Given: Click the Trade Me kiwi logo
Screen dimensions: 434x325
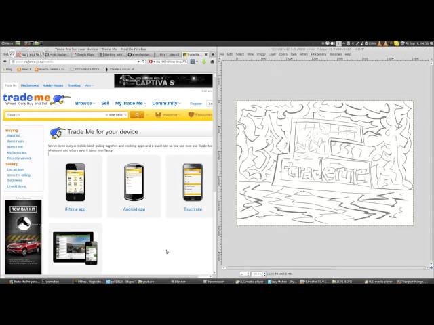Looking at the screenshot, I should click(35, 100).
